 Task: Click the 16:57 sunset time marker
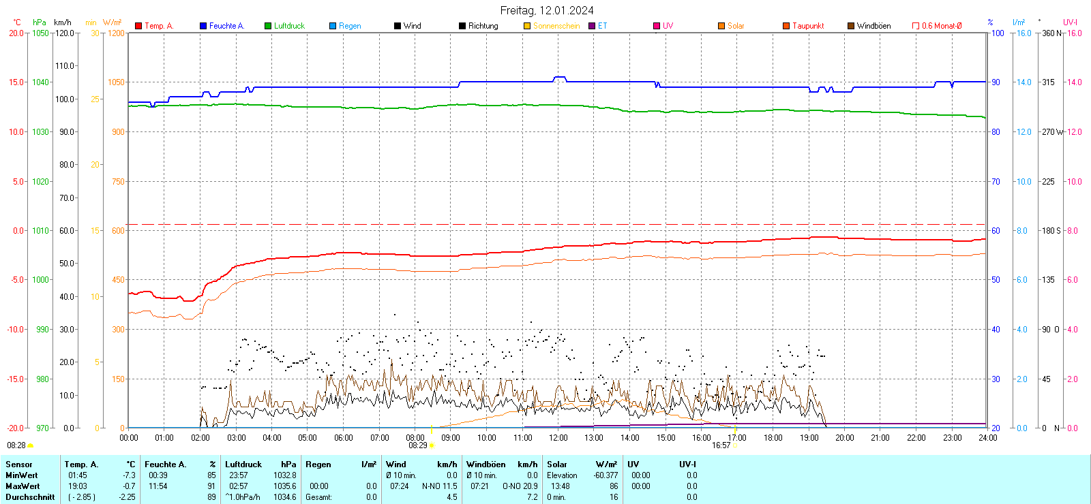tap(721, 445)
